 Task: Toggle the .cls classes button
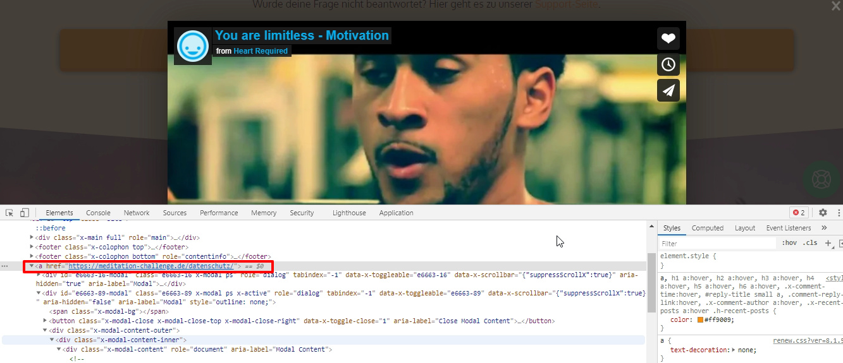tap(810, 243)
